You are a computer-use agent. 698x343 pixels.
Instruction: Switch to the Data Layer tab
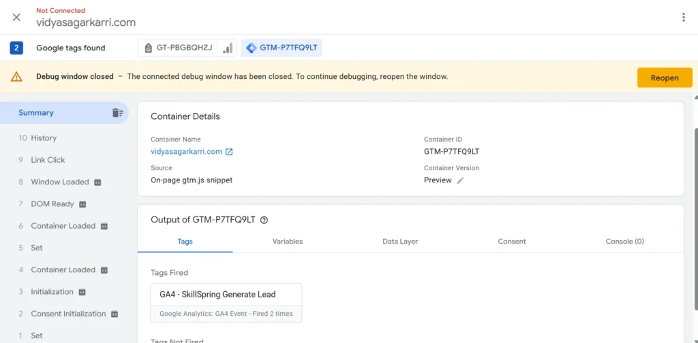[400, 241]
